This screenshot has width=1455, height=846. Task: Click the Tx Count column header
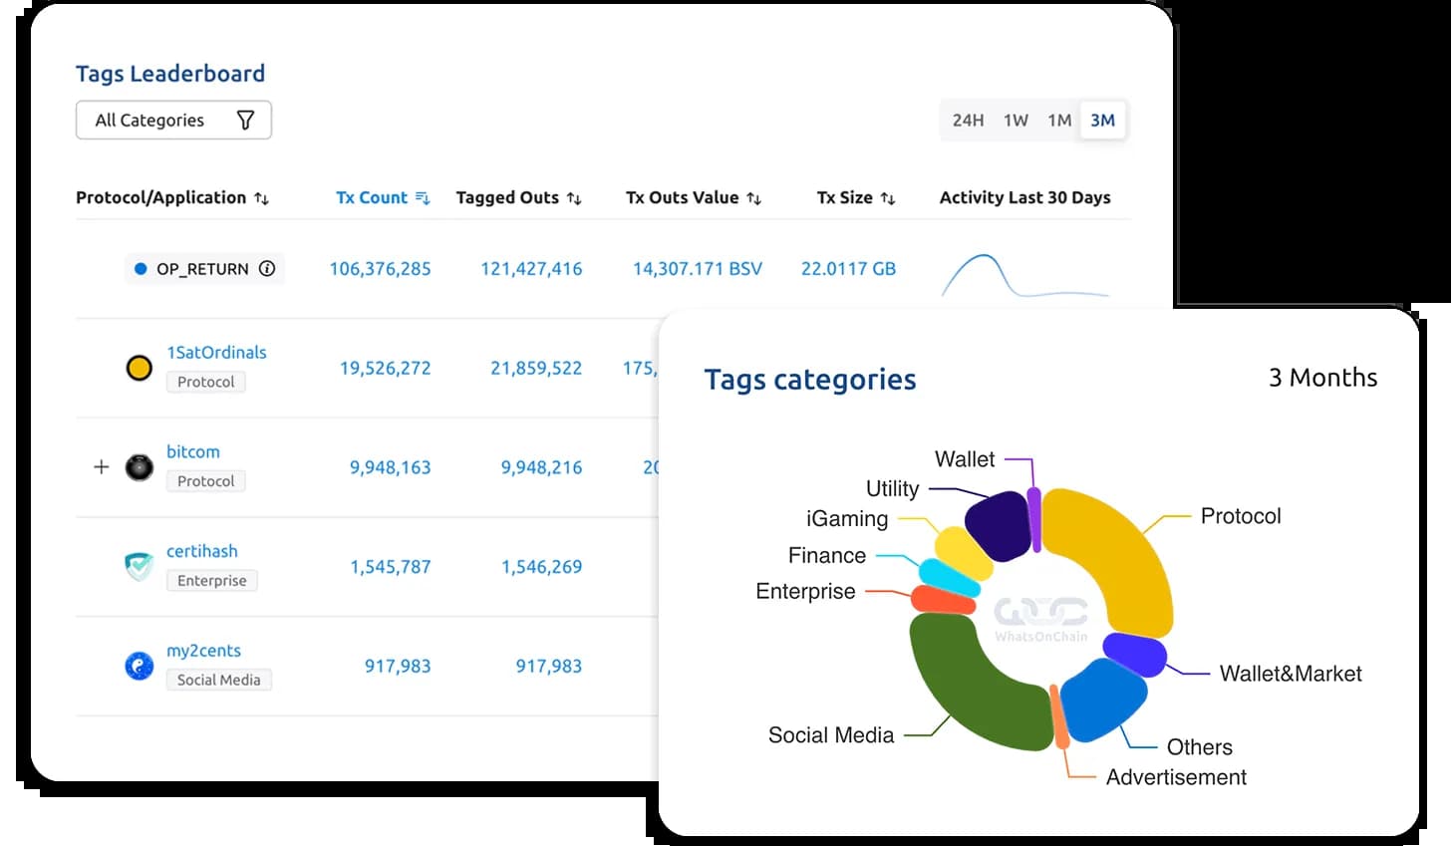tap(372, 197)
